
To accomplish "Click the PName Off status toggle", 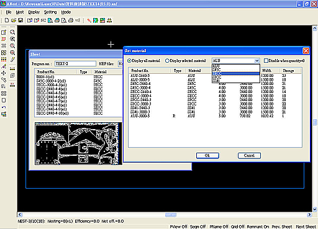I will (x=219, y=227).
